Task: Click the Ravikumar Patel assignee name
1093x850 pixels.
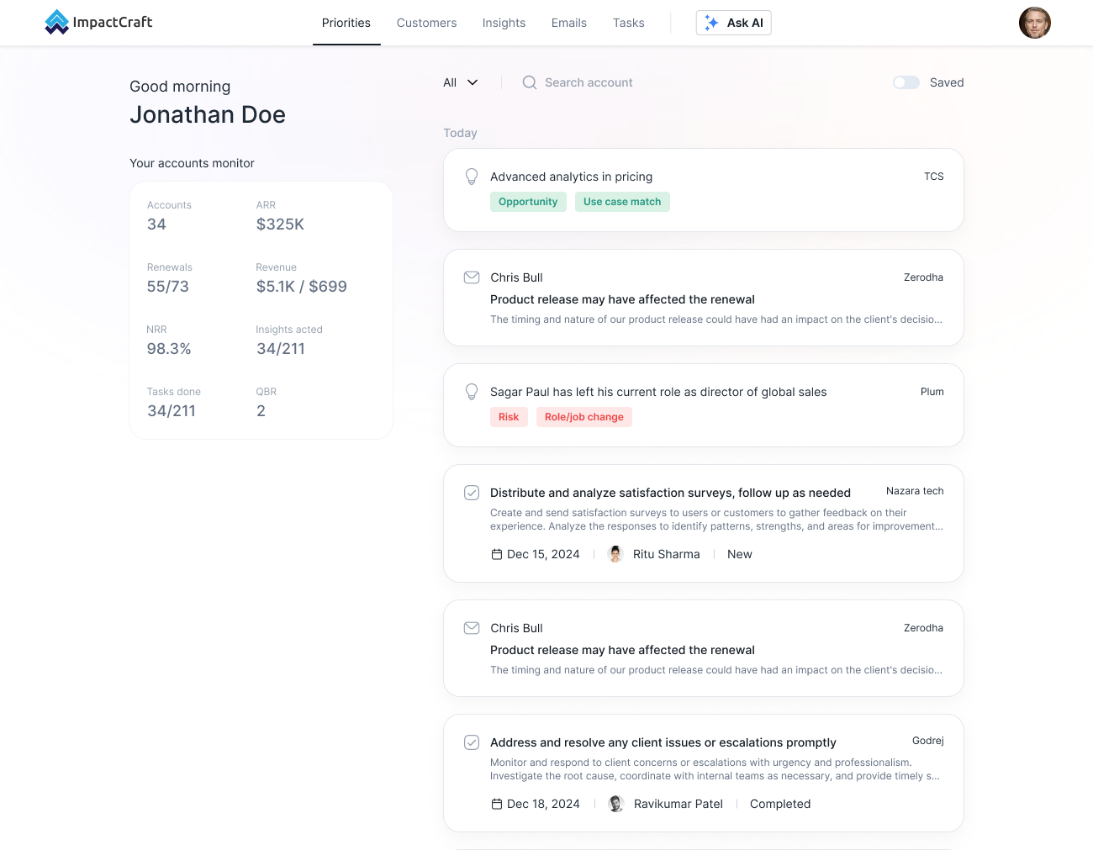Action: (x=679, y=804)
